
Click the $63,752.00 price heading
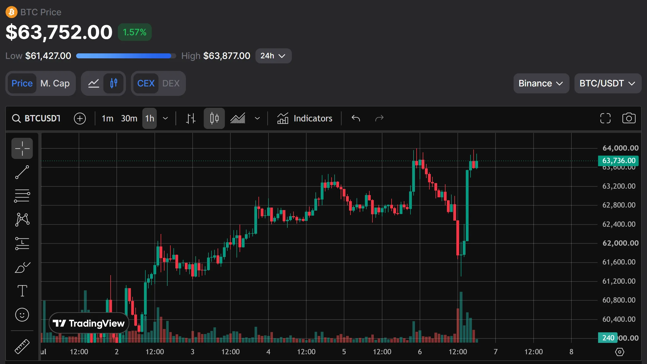coord(59,32)
